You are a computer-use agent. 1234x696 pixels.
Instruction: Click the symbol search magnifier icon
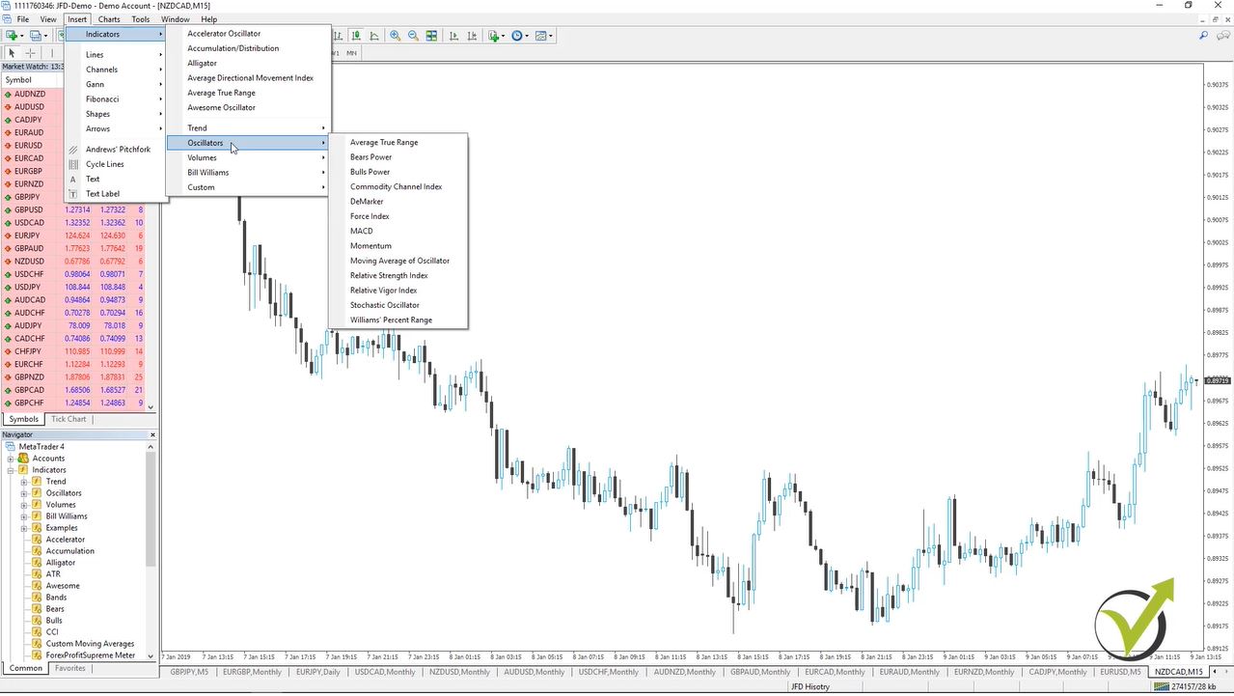pos(1202,36)
